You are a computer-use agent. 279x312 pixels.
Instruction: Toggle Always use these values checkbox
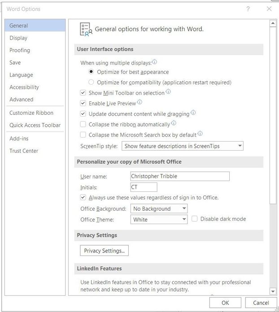(83, 197)
